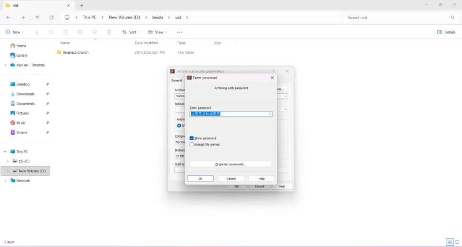The image size is (462, 247).
Task: Open the Sort dropdown menu
Action: tap(131, 32)
